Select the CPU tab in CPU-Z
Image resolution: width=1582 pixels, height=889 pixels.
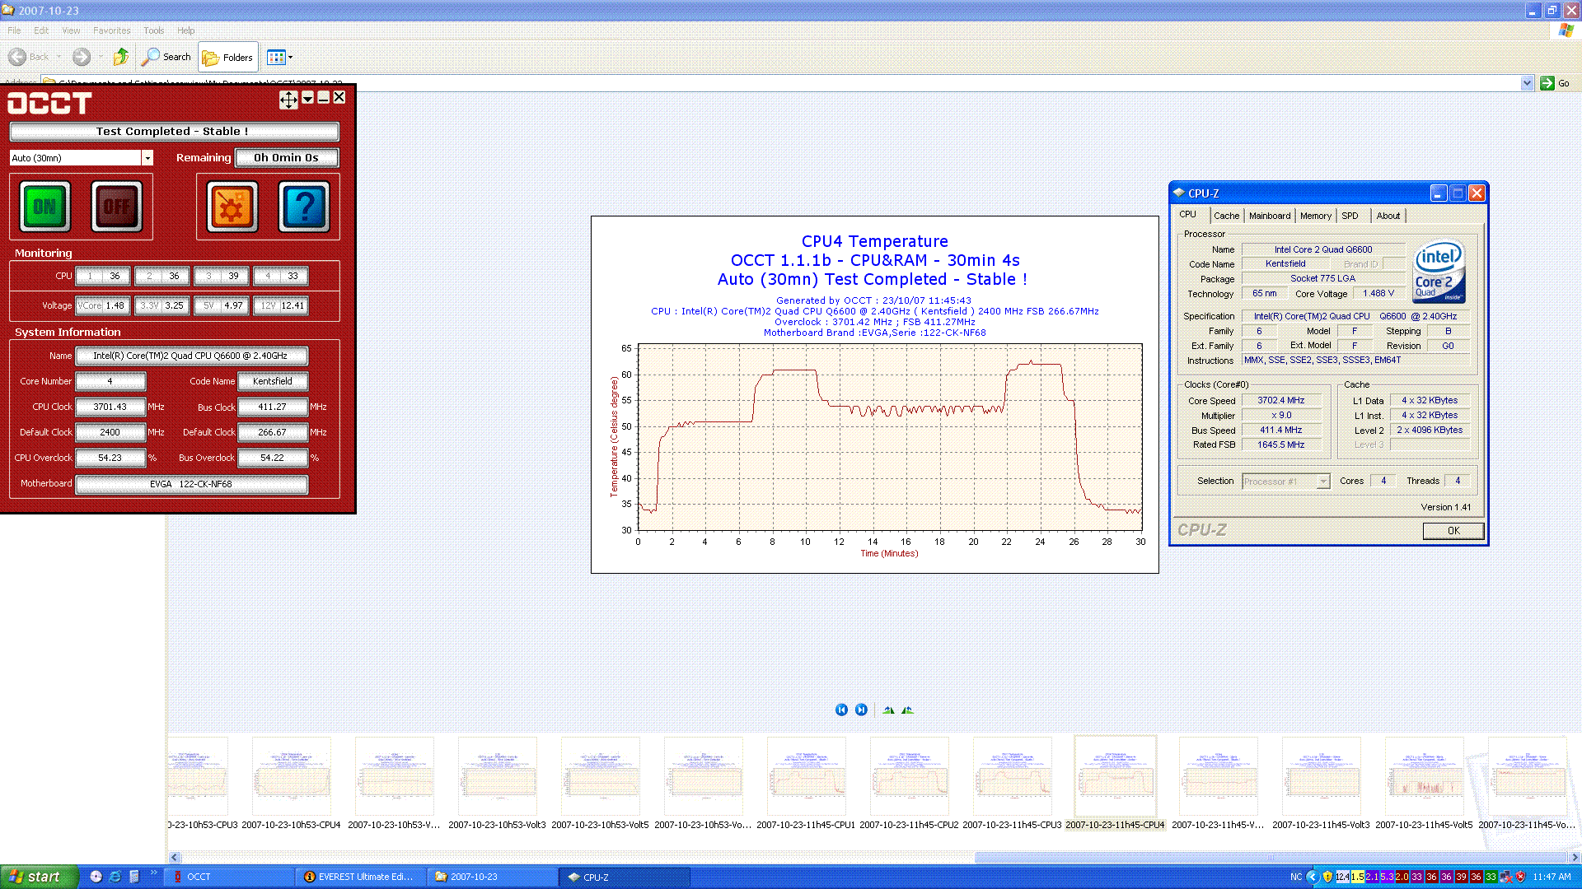point(1188,214)
